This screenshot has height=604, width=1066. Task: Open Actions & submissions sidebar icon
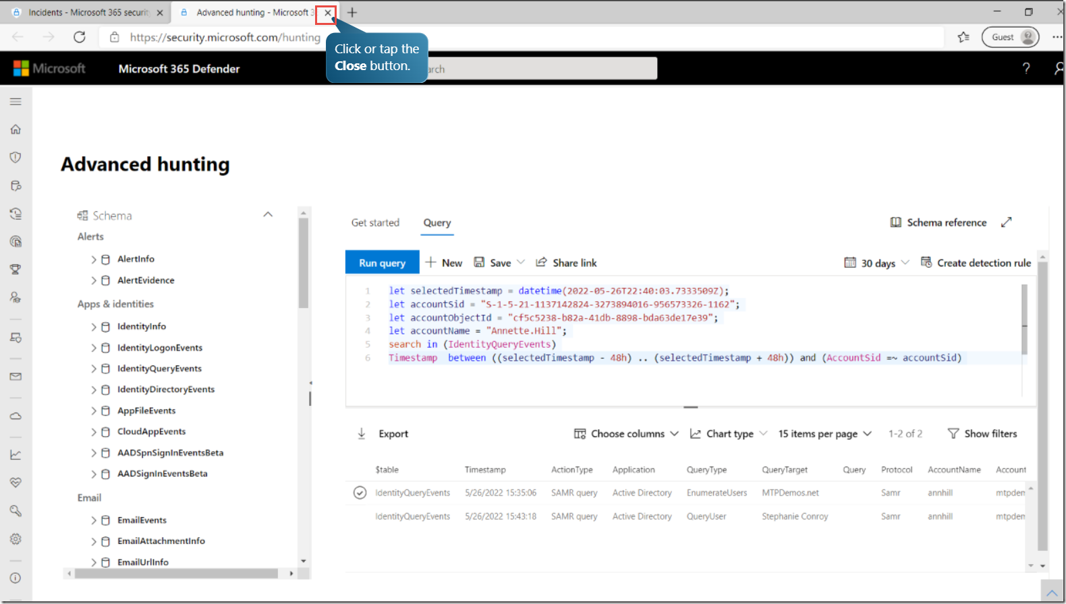16,214
